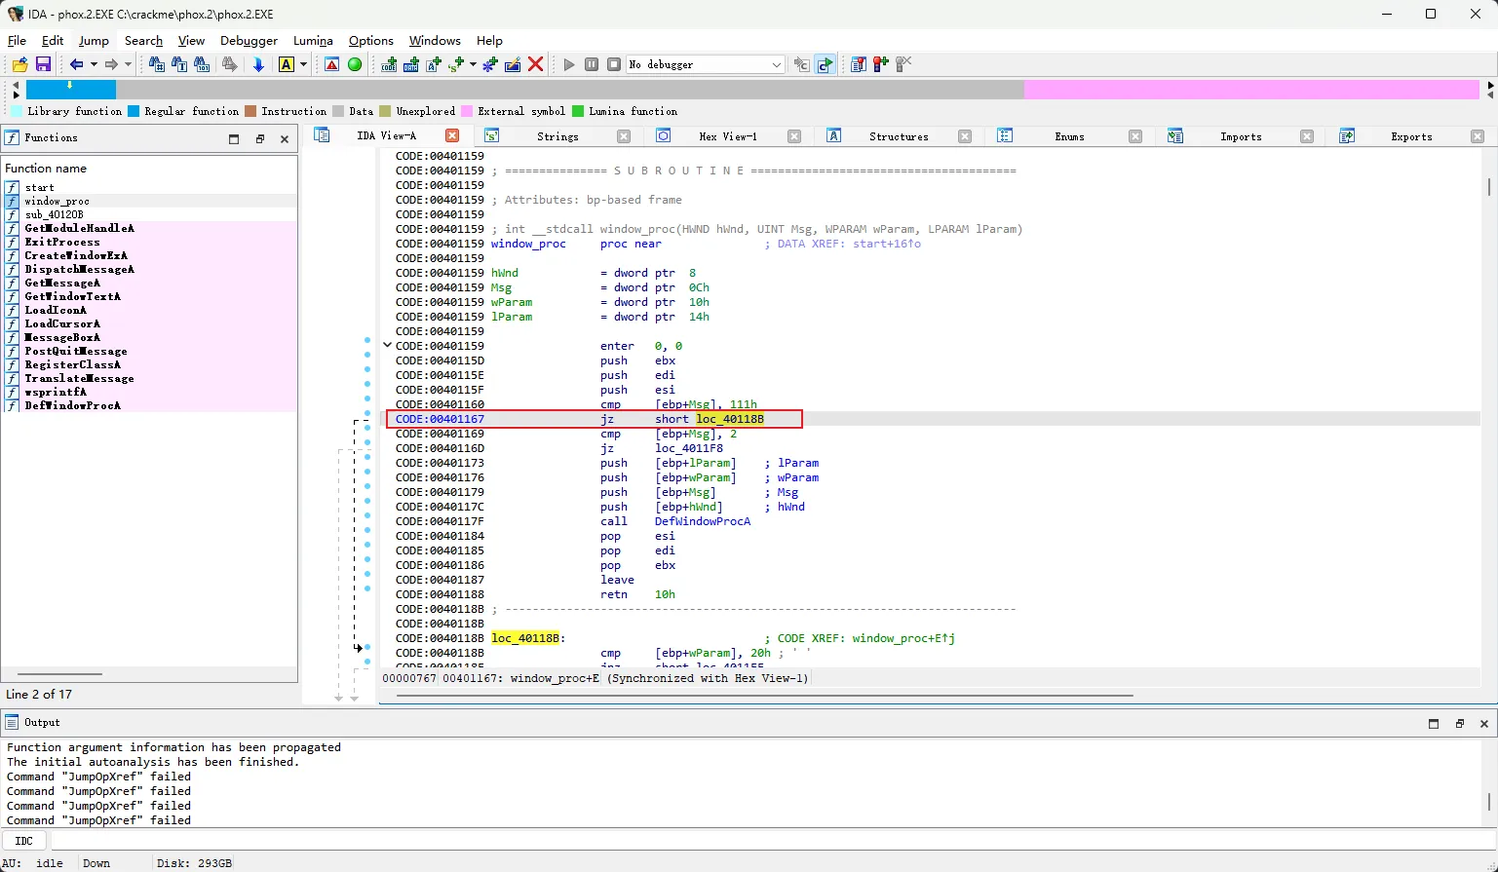This screenshot has height=872, width=1498.
Task: Start process with the play button
Action: [569, 64]
